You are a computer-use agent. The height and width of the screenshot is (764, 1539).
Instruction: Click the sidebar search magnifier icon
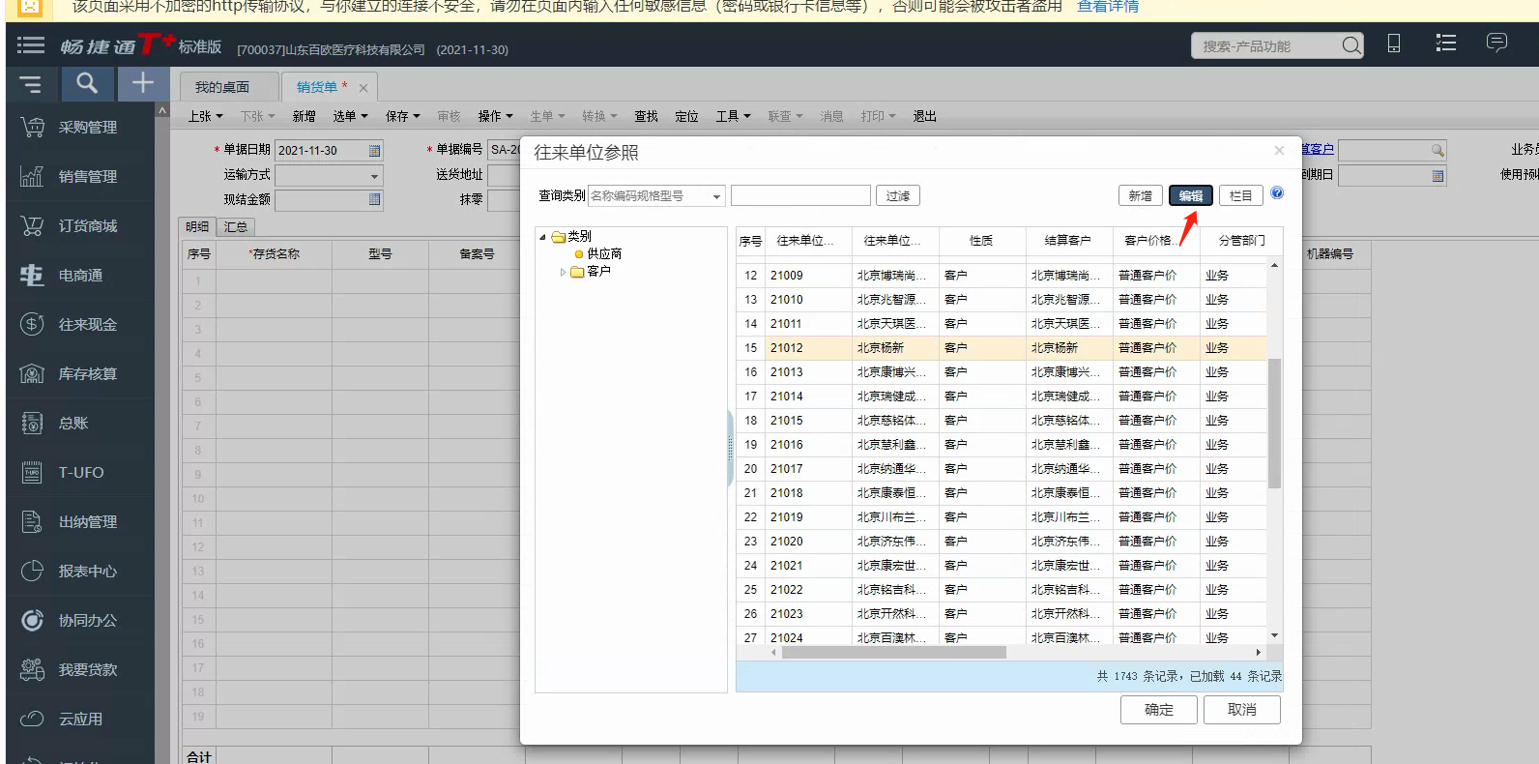coord(87,84)
